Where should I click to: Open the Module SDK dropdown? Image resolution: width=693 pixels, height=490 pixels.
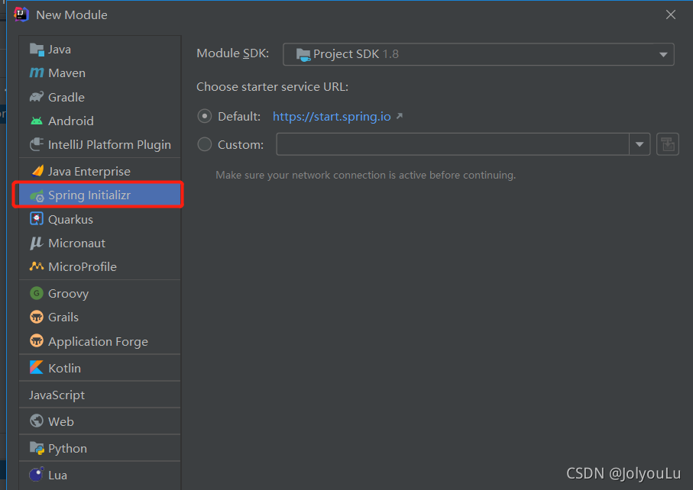(x=478, y=54)
